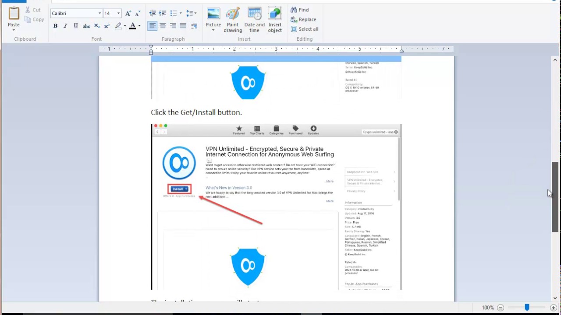Image resolution: width=561 pixels, height=315 pixels.
Task: Click the zoom slider handle
Action: [527, 308]
